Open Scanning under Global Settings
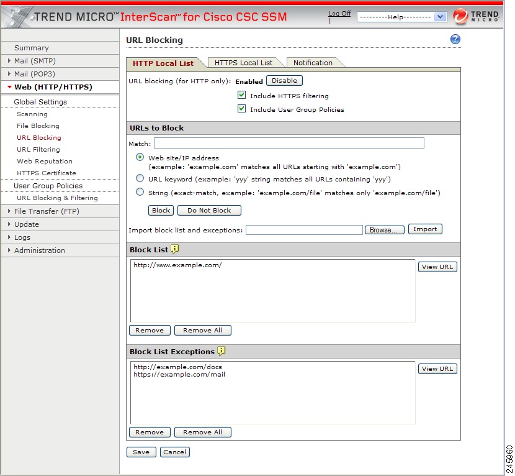Screen dimensions: 515x476 [x=32, y=114]
